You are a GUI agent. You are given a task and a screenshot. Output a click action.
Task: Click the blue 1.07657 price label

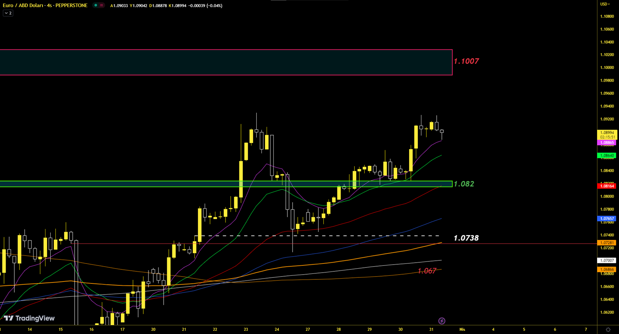pos(607,219)
